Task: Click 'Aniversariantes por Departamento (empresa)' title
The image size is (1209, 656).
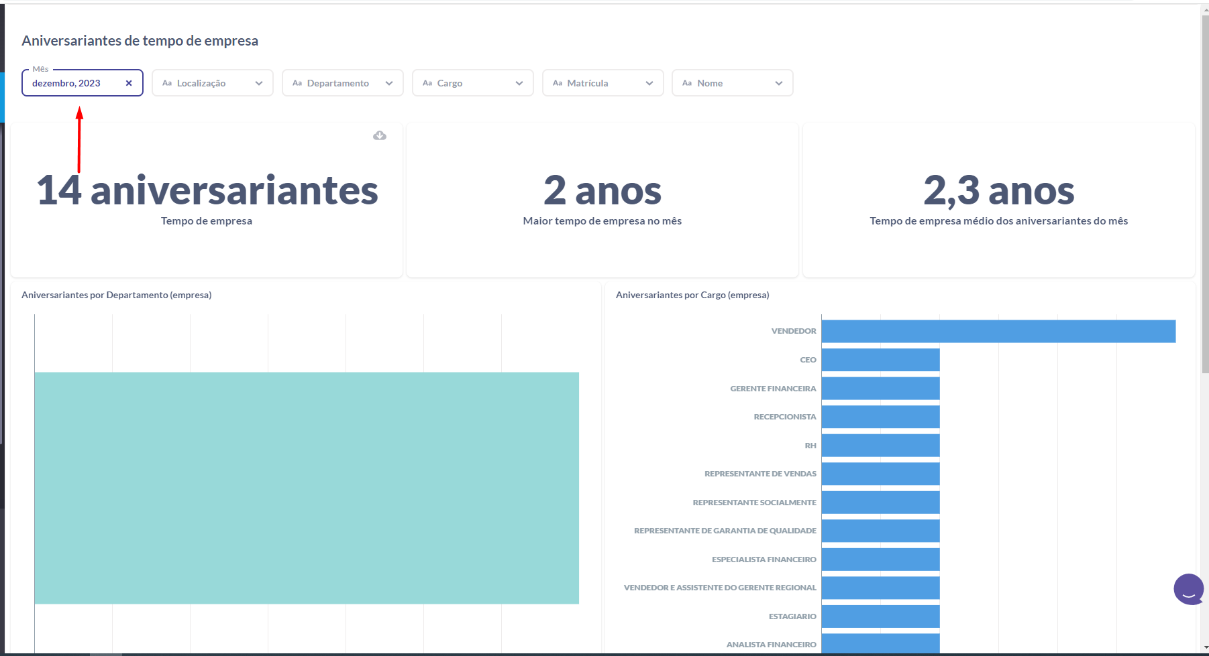Action: [117, 295]
